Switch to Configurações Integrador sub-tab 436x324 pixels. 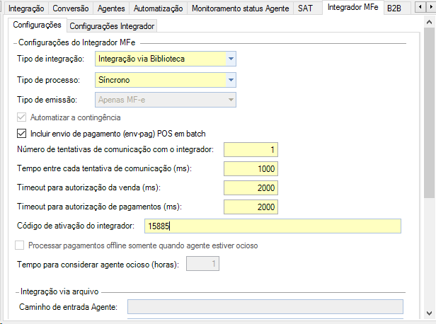click(112, 26)
